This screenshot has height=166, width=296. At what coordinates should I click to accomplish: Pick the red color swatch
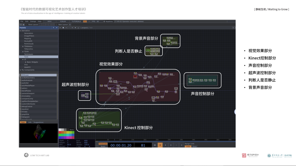click(x=60, y=132)
